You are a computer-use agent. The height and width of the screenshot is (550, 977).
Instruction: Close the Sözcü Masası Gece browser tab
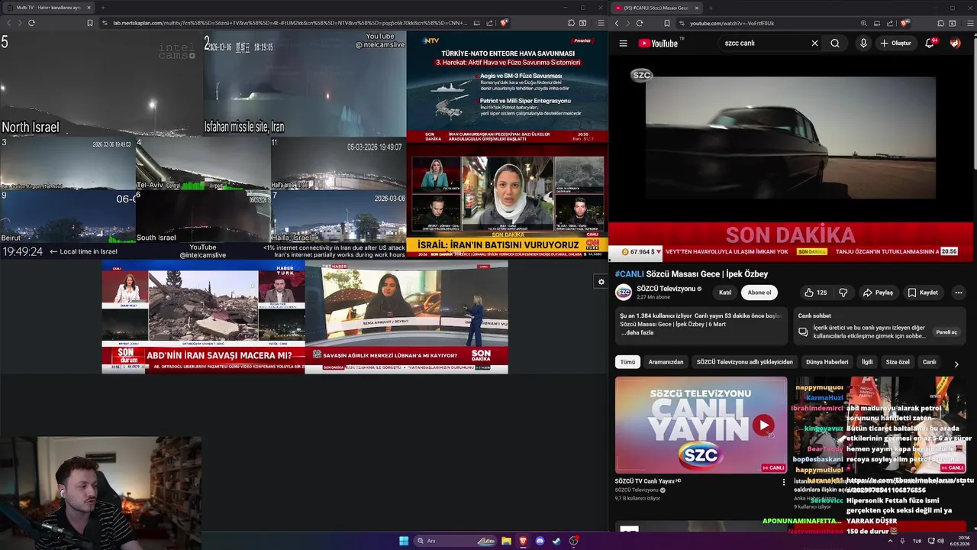point(696,8)
